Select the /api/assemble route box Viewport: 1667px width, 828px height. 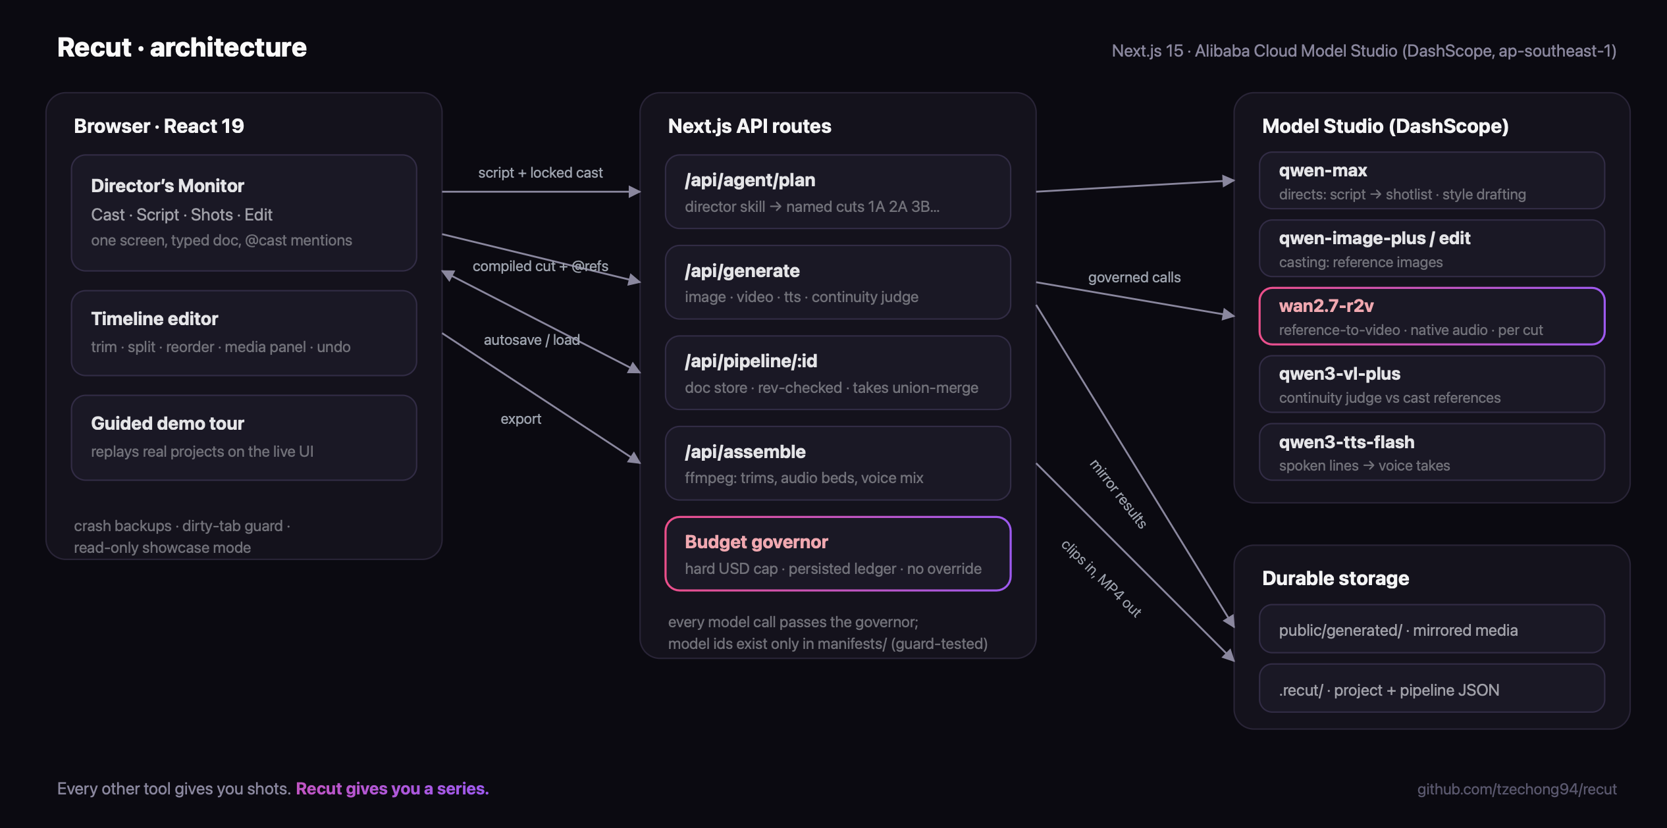(x=837, y=463)
